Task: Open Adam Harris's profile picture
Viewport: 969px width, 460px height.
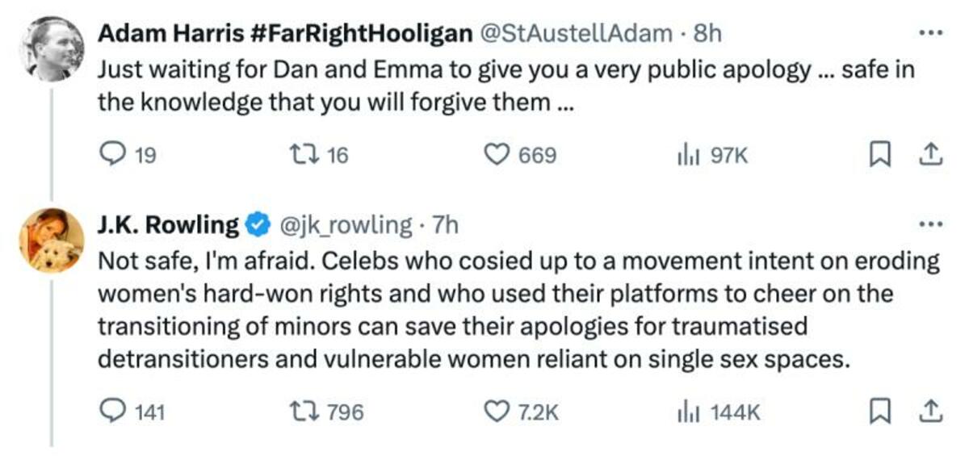Action: (52, 48)
